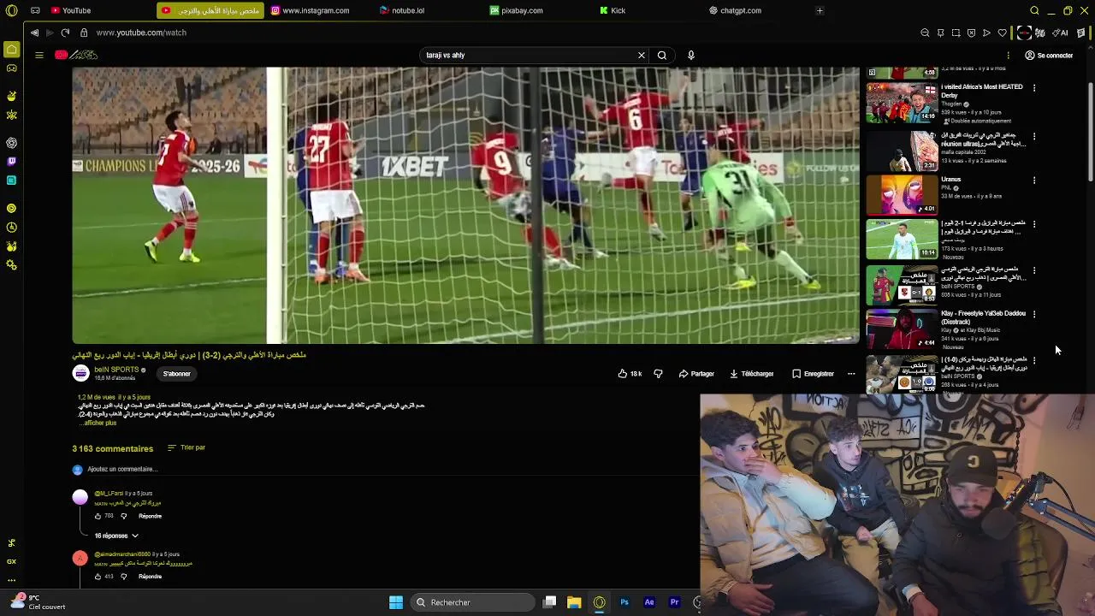Open the Windows Start button
This screenshot has height=616, width=1095.
pyautogui.click(x=396, y=602)
